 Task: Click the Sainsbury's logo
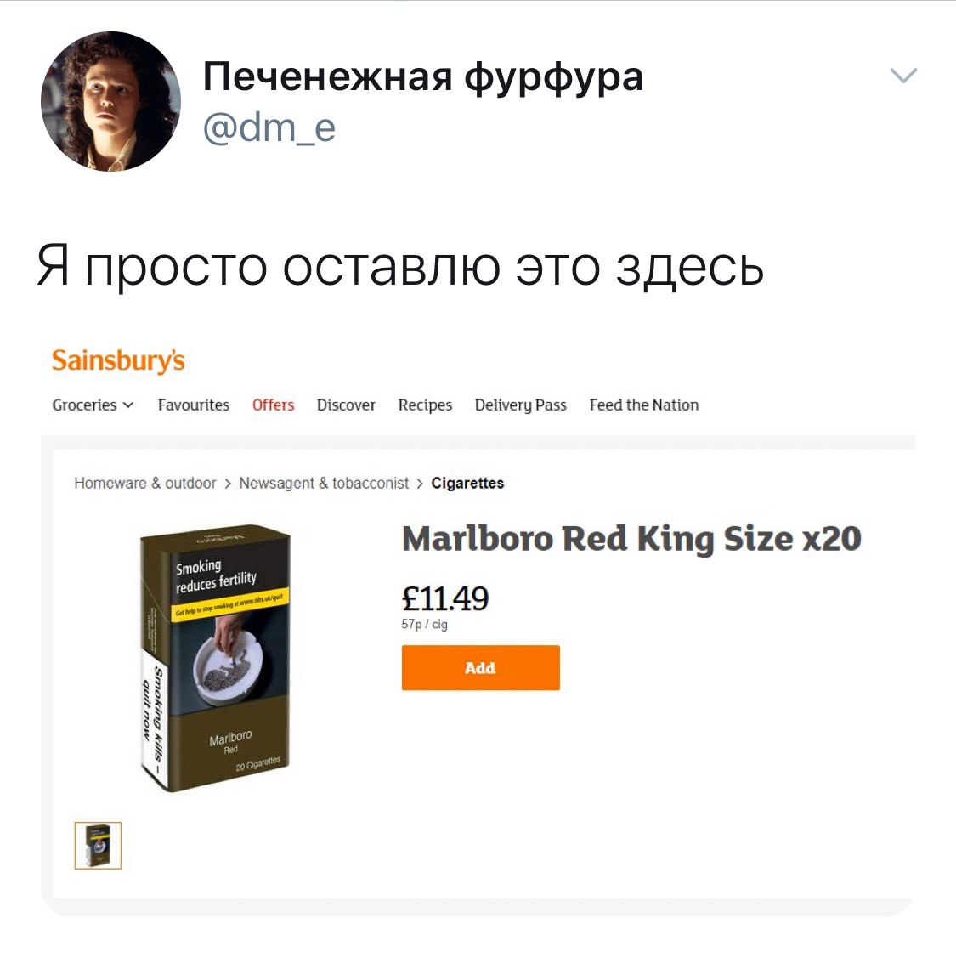point(118,360)
